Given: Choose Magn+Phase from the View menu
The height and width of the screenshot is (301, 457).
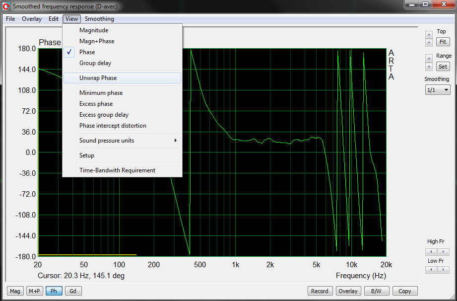Looking at the screenshot, I should (123, 41).
